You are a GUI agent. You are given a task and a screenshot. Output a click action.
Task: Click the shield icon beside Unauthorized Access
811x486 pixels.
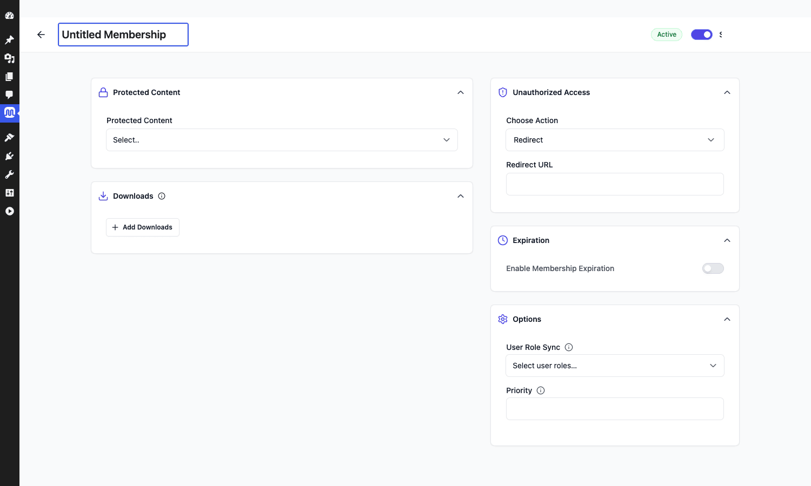pos(503,92)
